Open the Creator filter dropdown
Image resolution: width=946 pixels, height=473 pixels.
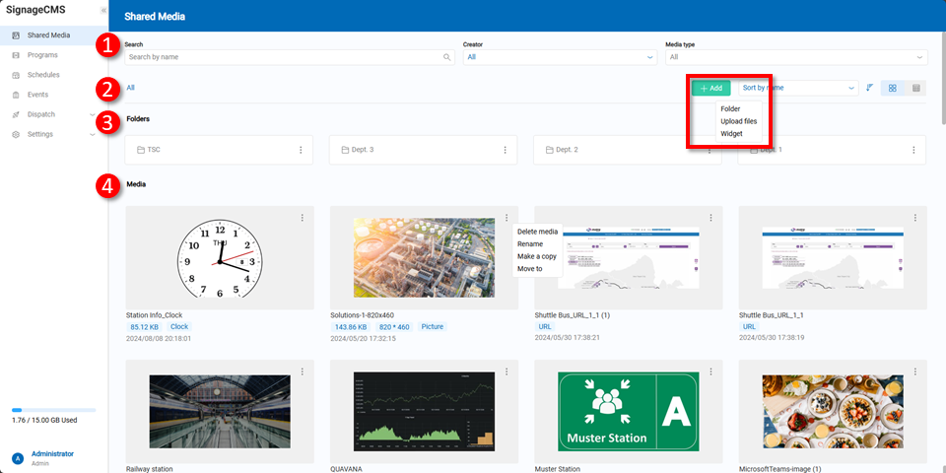[x=560, y=58]
